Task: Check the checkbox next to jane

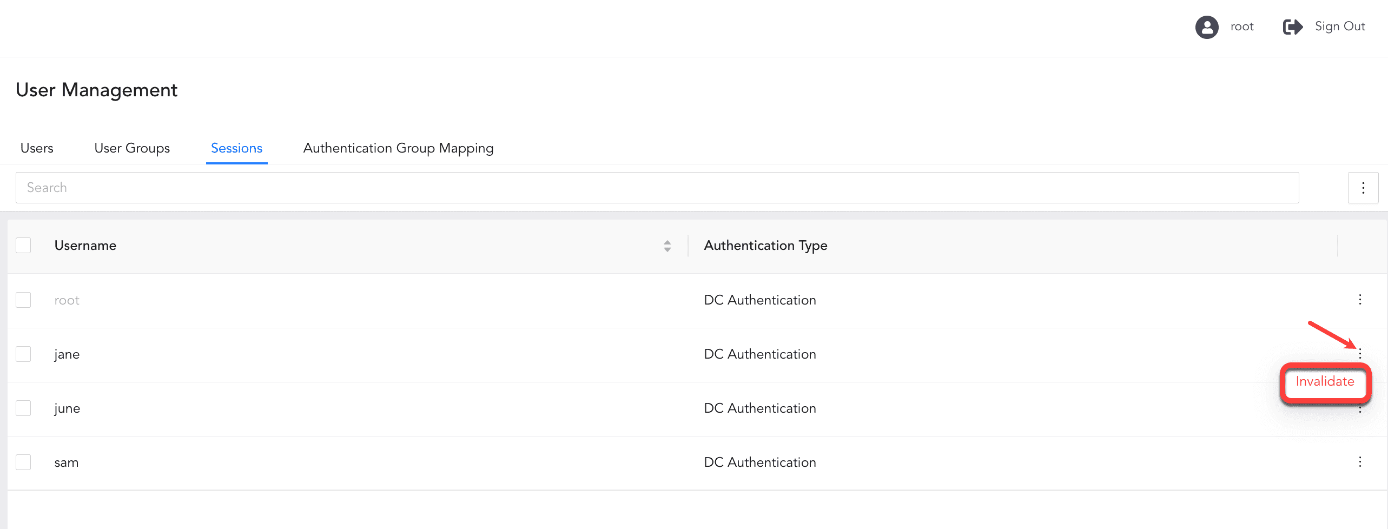Action: click(23, 354)
